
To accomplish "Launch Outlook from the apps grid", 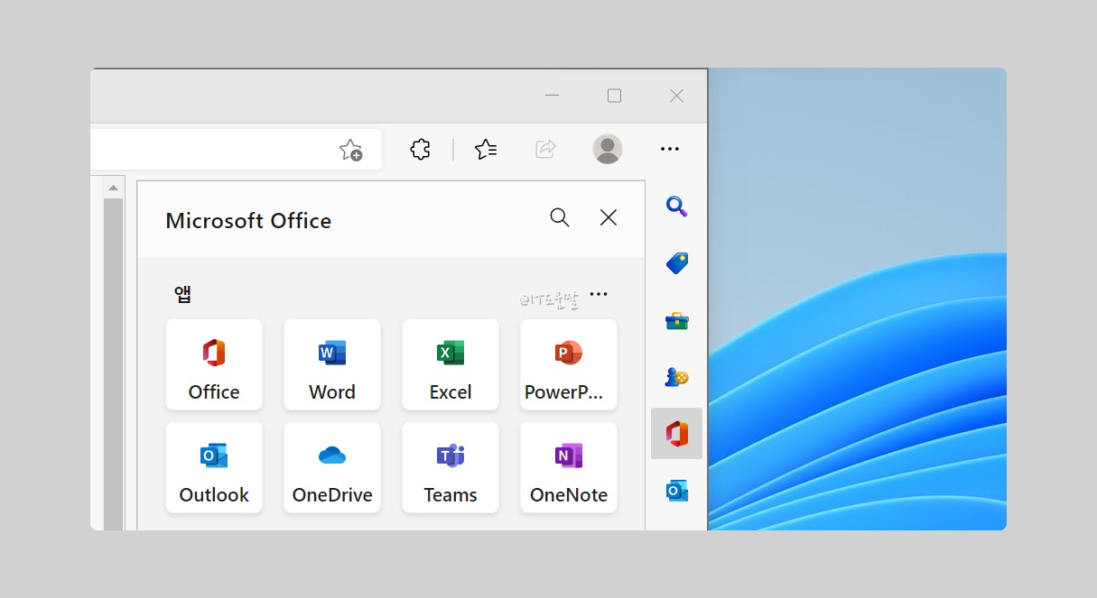I will [x=214, y=467].
